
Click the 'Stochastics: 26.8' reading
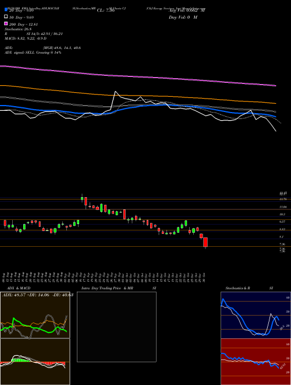[x=18, y=29]
